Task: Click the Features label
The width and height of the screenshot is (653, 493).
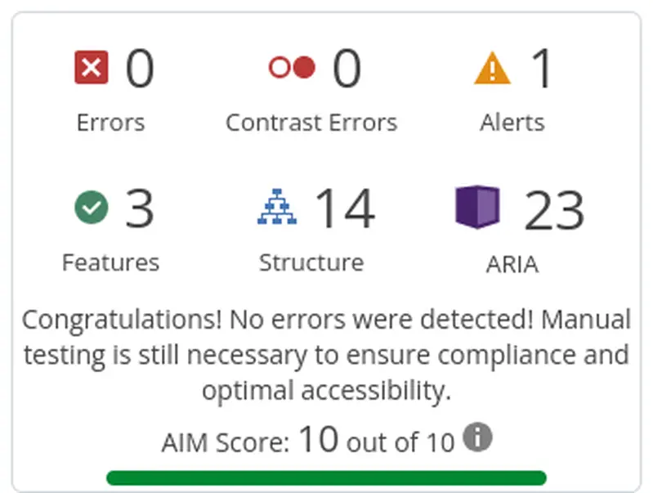Action: (x=111, y=262)
